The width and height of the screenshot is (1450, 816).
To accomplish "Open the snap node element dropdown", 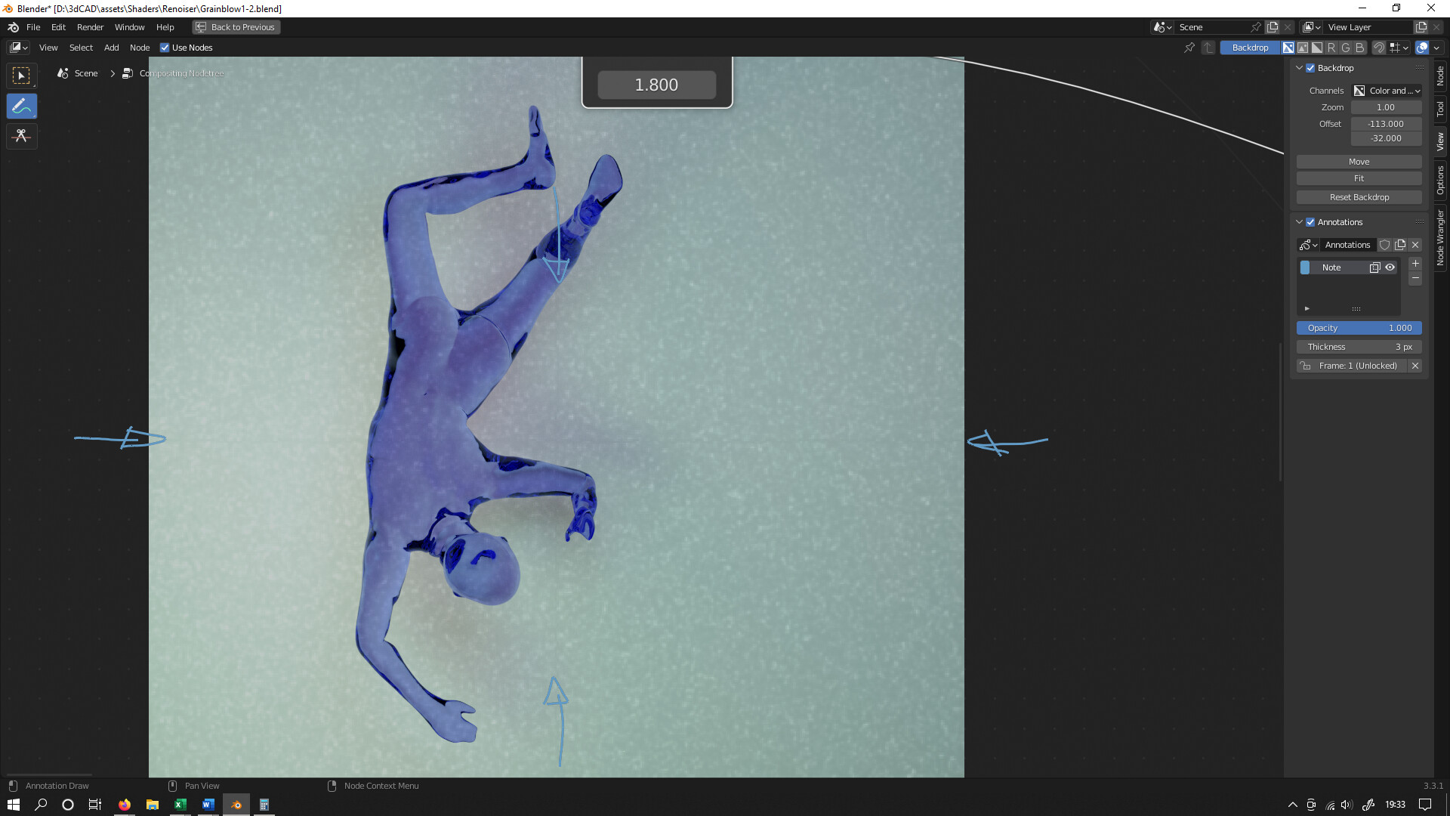I will 1399,48.
